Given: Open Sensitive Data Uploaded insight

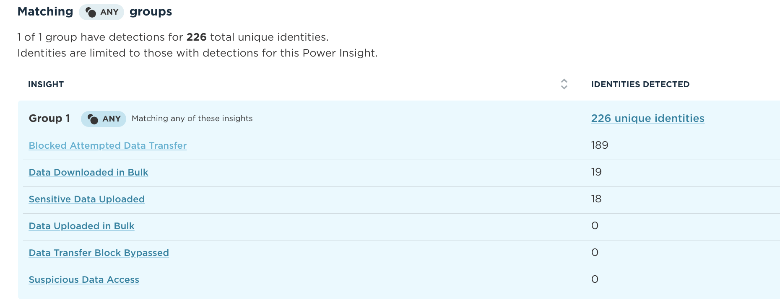Looking at the screenshot, I should click(x=87, y=199).
